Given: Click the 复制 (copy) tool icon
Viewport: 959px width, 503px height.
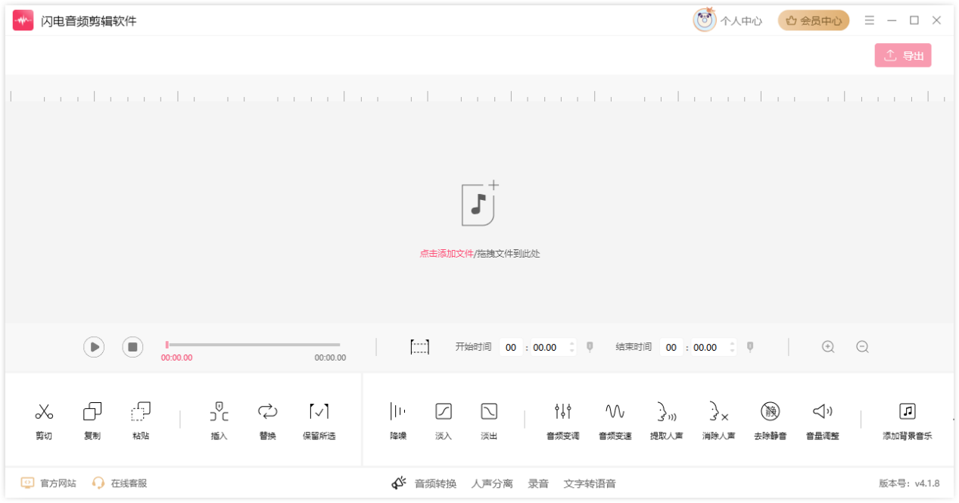Looking at the screenshot, I should tap(92, 412).
